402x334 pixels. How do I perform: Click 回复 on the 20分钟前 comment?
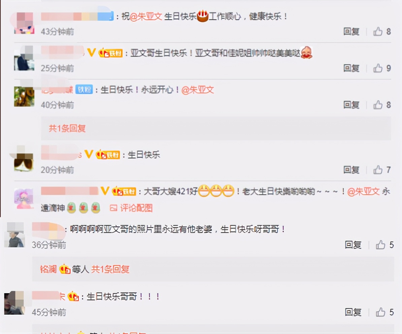[x=351, y=170]
